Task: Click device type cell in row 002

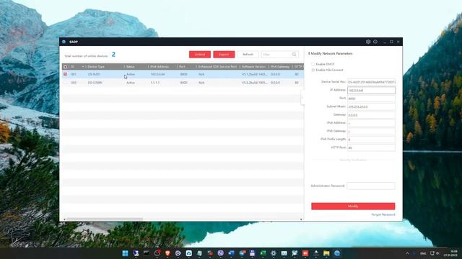Action: 95,83
